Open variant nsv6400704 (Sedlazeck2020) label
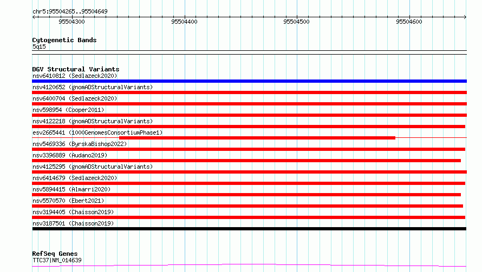The image size is (482, 272). pos(75,98)
